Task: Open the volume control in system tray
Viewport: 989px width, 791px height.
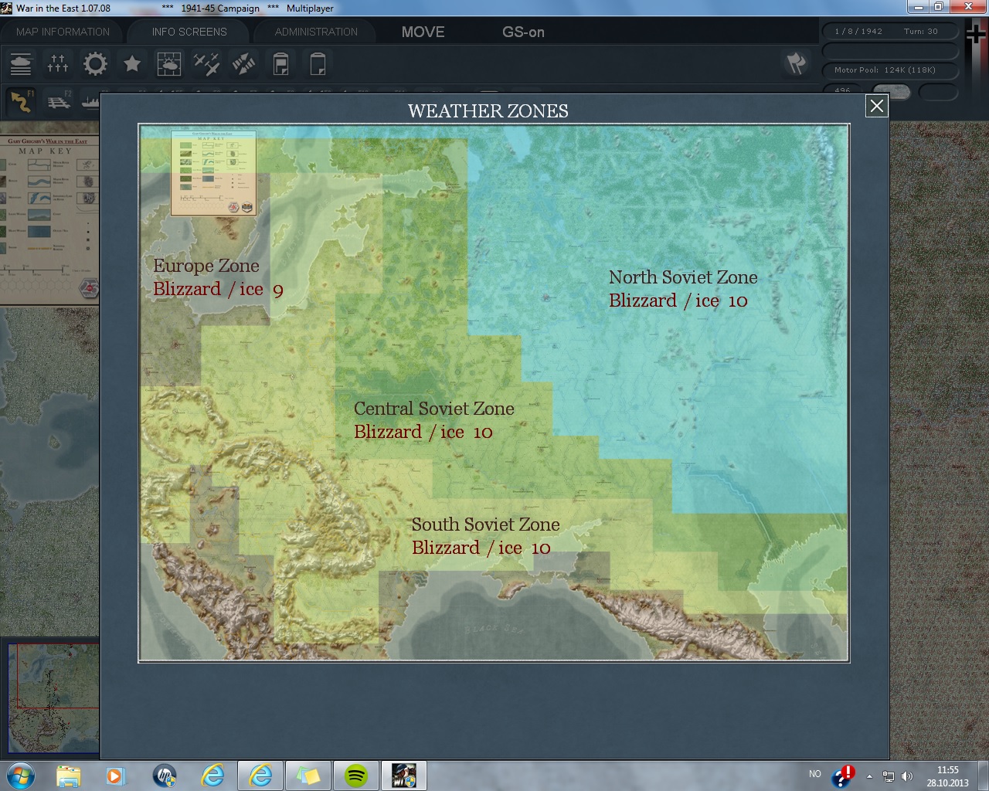Action: [907, 776]
